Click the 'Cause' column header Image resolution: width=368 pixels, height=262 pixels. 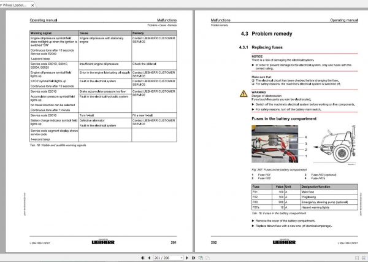coord(105,33)
